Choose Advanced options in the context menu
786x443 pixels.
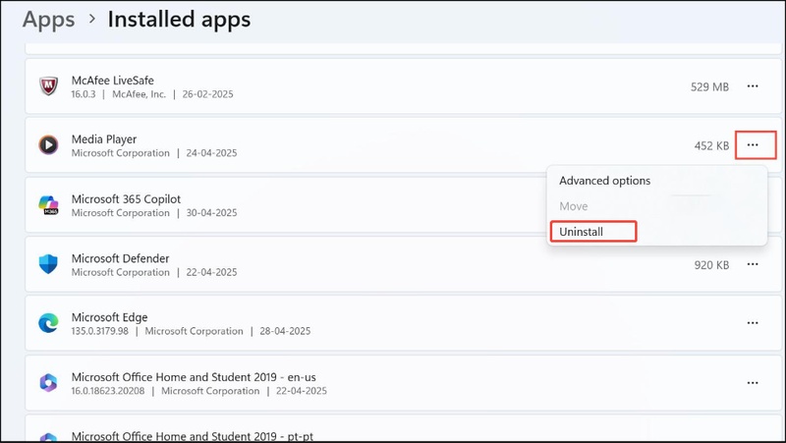[x=604, y=181]
